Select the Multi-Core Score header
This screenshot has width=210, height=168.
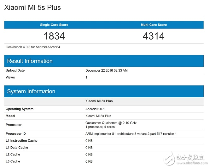154,25
